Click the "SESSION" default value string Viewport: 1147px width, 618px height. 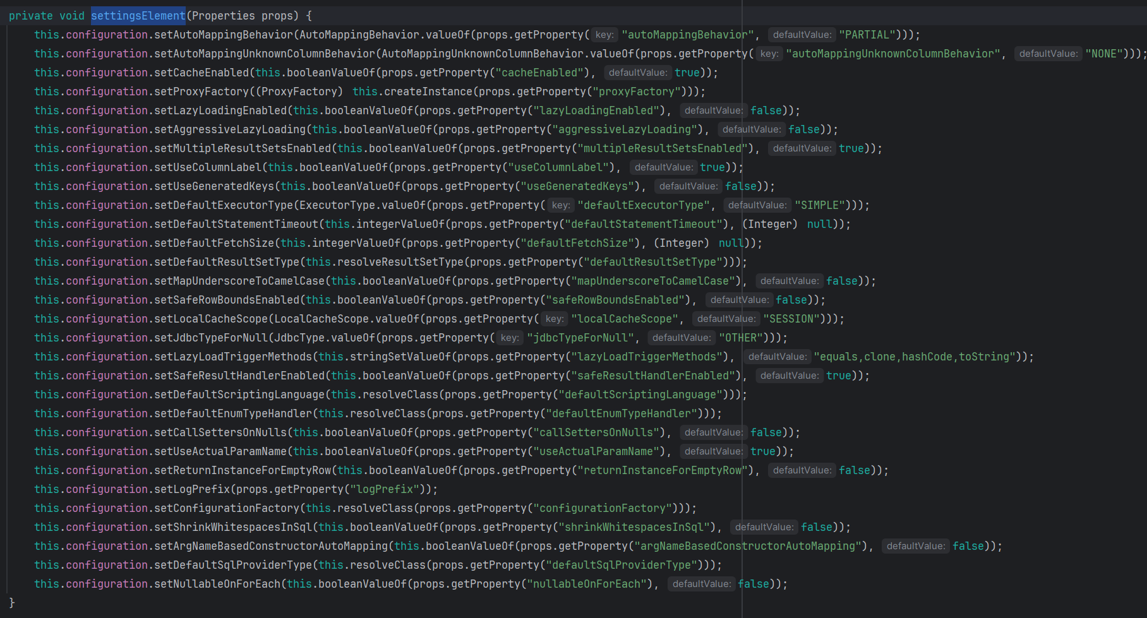point(791,319)
